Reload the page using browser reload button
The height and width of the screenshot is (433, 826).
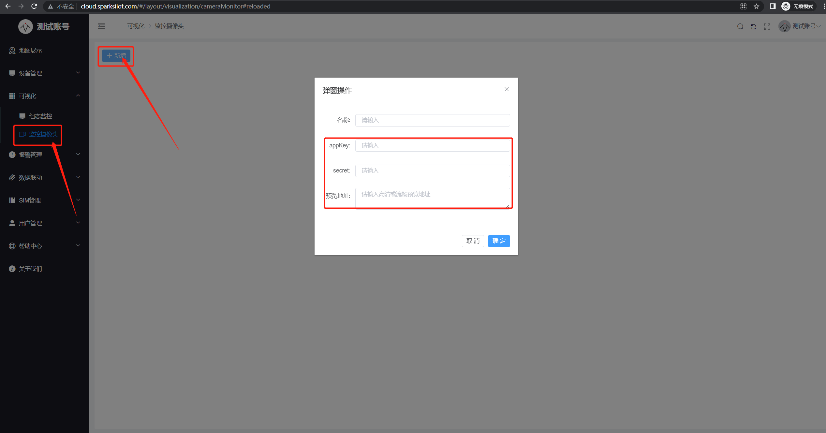click(x=34, y=6)
